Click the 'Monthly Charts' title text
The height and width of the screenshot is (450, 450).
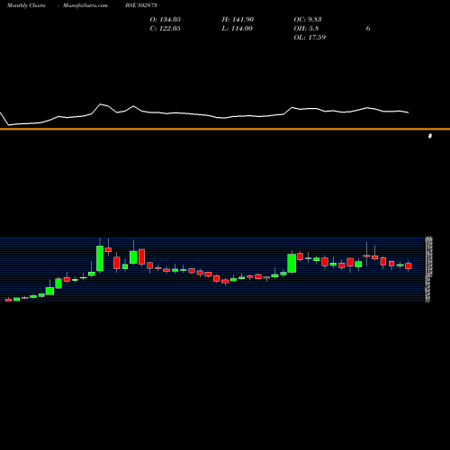pos(26,5)
